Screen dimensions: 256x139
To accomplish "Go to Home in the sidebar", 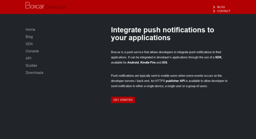I will point(30,30).
